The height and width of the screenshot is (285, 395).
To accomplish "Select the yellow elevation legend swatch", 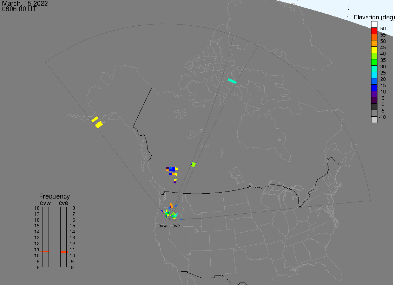I will 374,50.
